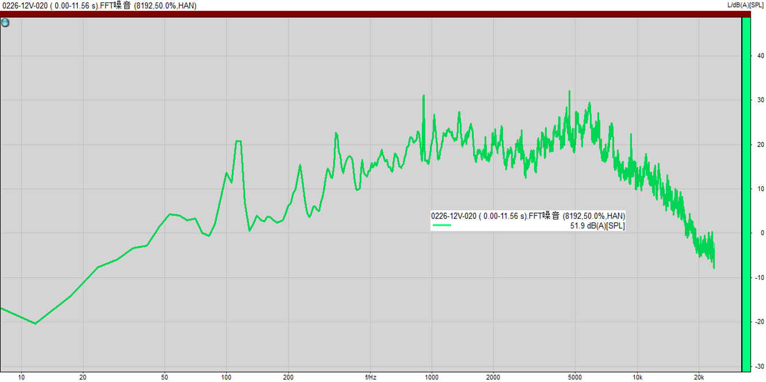Click the 5000 tick on frequency axis
Viewport: 766px width, 382px height.
[x=575, y=377]
